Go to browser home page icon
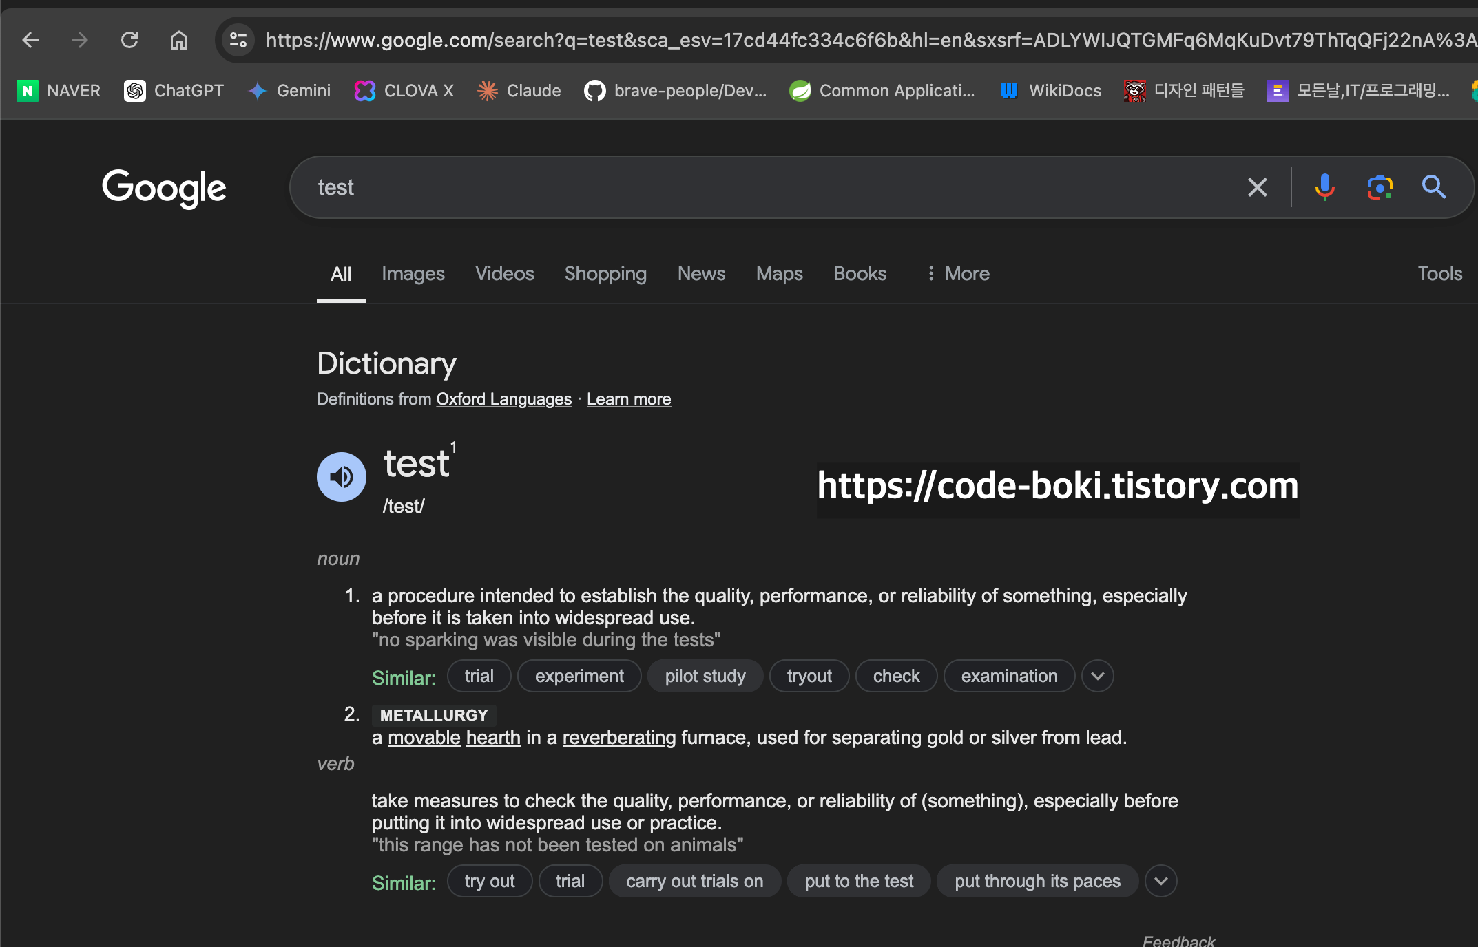The height and width of the screenshot is (947, 1478). coord(179,40)
